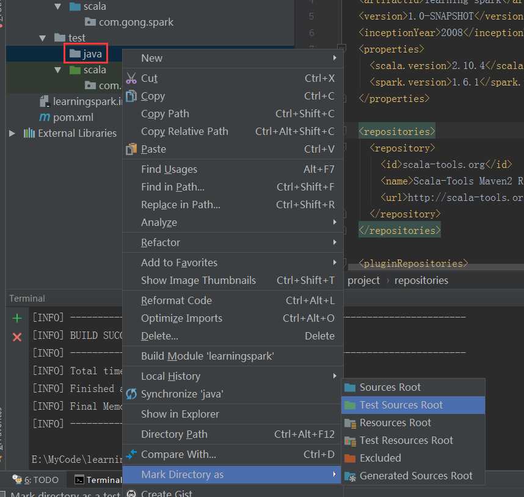Click the learningspark.iml file icon

tap(45, 101)
